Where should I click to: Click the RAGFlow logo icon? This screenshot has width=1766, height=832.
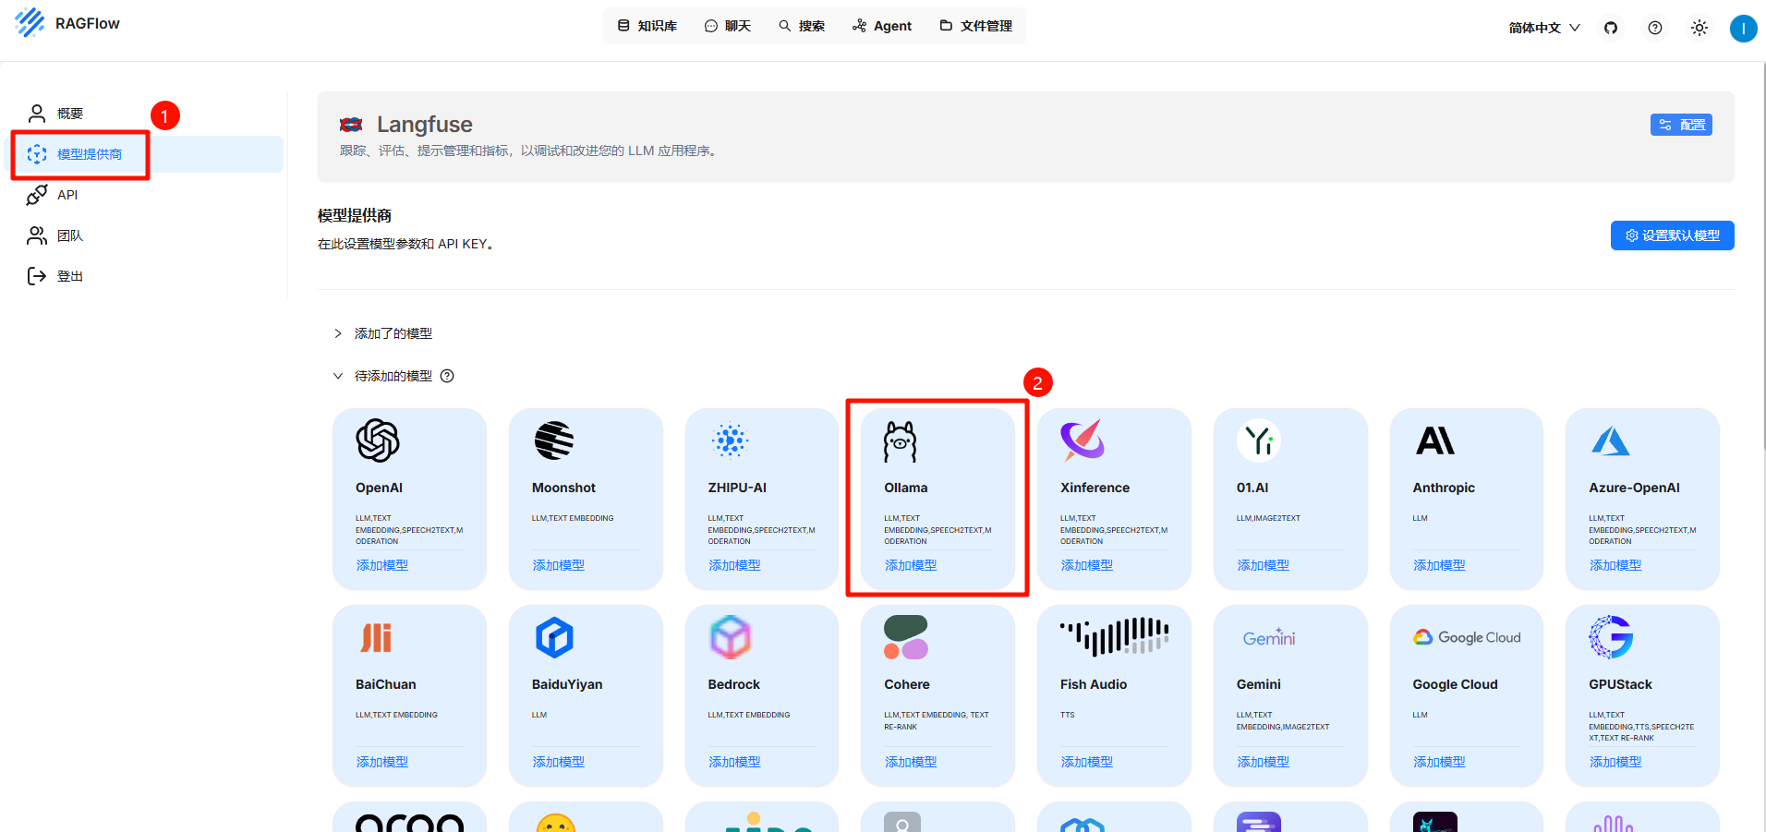30,22
